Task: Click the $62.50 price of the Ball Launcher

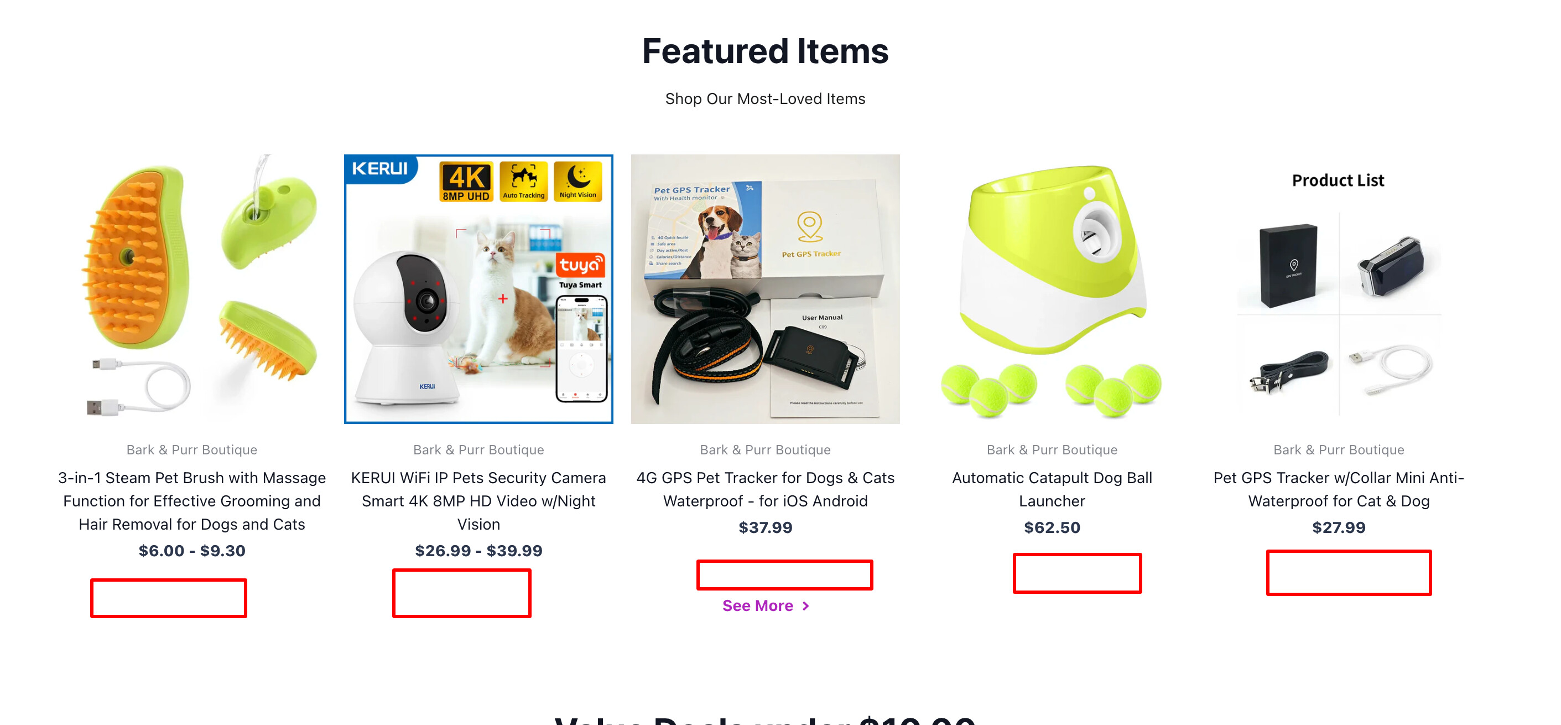Action: (1052, 527)
